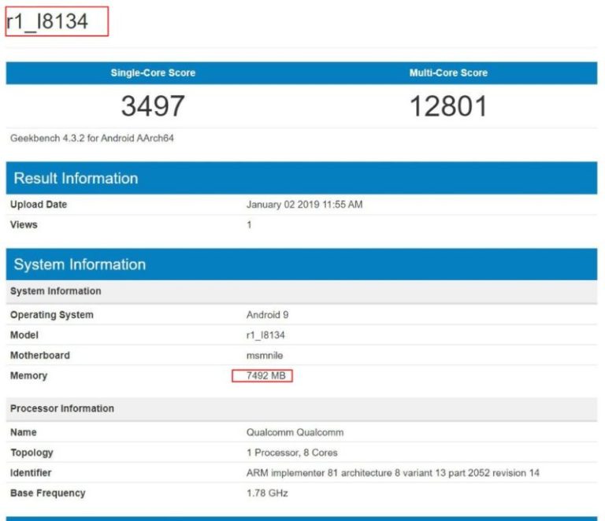Click the 1 Processor, 8 Cores topology value
Viewport: 605px width, 521px height.
click(x=291, y=453)
